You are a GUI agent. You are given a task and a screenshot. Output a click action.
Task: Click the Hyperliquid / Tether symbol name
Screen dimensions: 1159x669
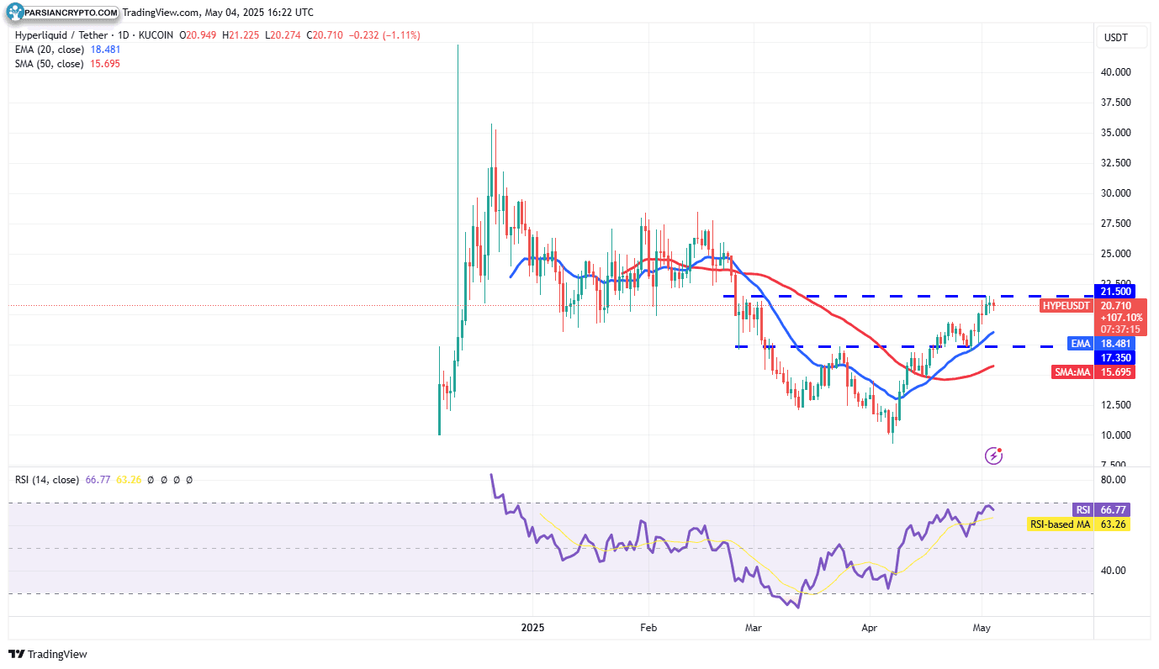pyautogui.click(x=59, y=34)
